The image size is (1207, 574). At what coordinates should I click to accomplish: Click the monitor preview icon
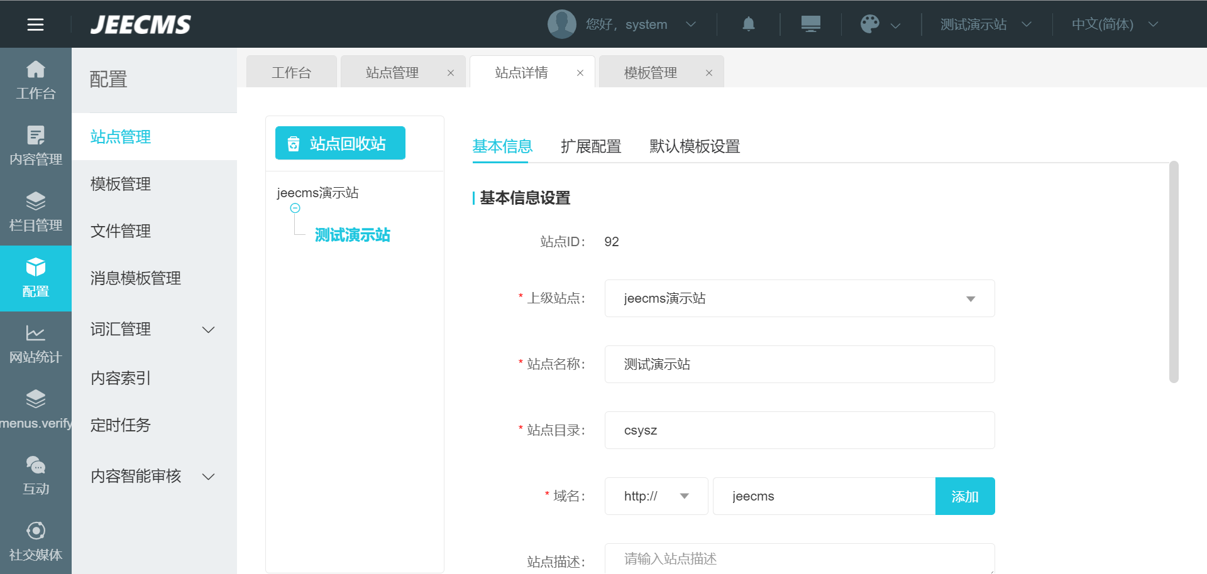tap(810, 24)
